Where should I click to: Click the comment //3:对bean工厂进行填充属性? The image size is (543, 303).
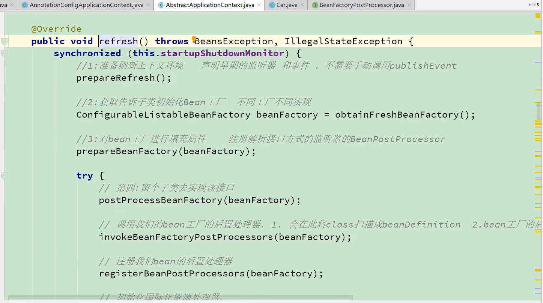click(261, 139)
